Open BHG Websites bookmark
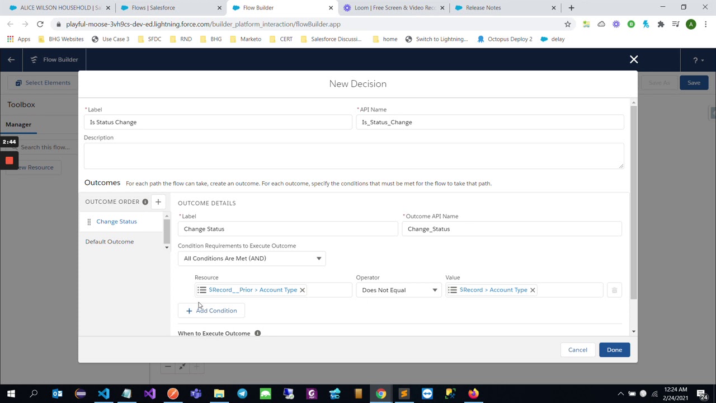The width and height of the screenshot is (716, 403). pos(60,39)
